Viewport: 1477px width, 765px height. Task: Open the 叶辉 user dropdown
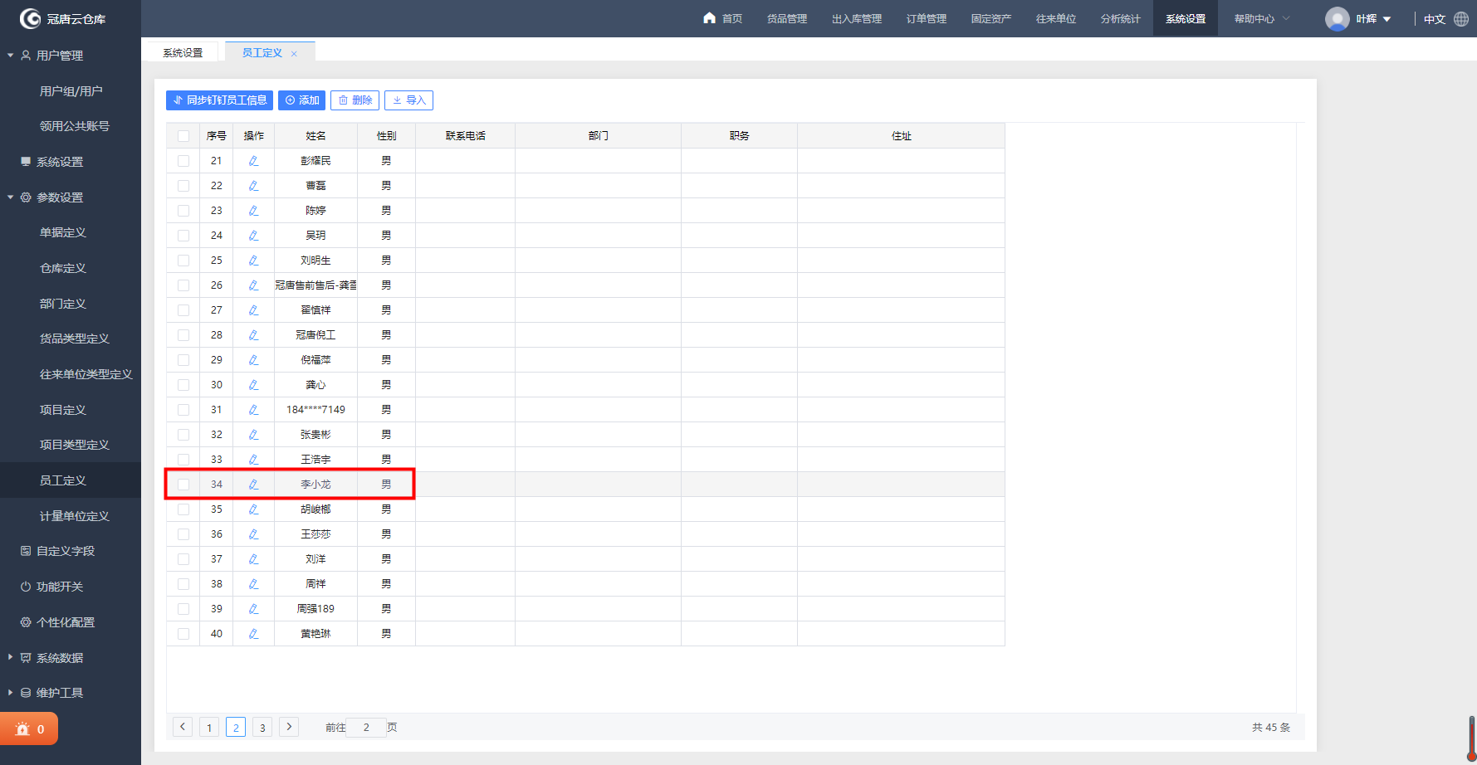(x=1374, y=18)
